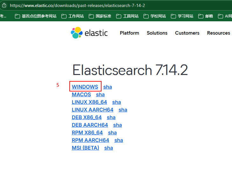Download the DEB AARCH64 package

click(x=90, y=125)
